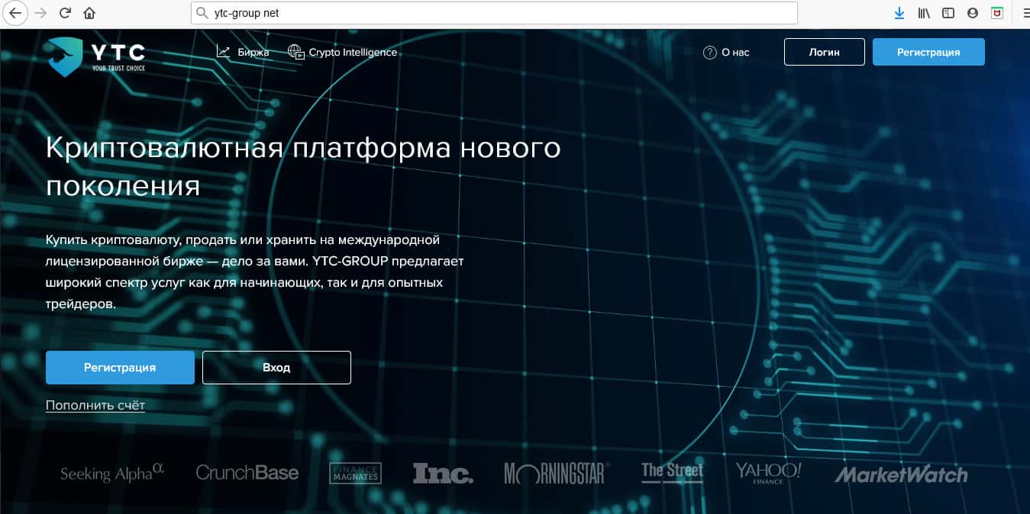Click the YTC shield logo

coord(64,57)
